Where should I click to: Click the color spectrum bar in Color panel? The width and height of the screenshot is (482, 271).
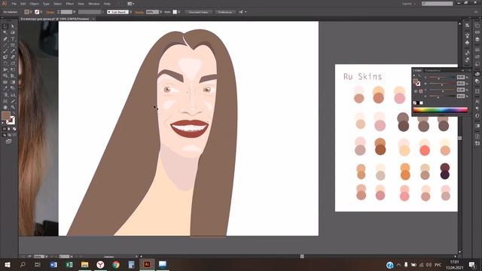pyautogui.click(x=441, y=110)
